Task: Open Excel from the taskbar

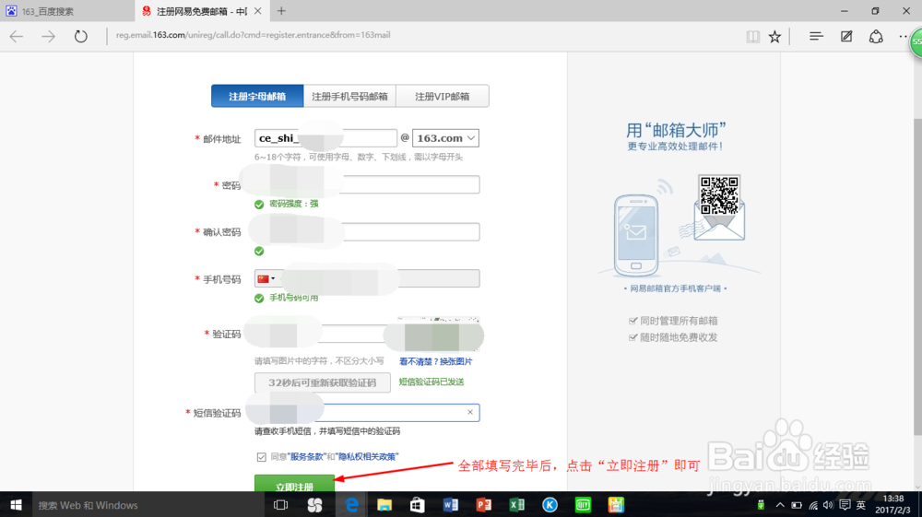Action: coord(517,505)
